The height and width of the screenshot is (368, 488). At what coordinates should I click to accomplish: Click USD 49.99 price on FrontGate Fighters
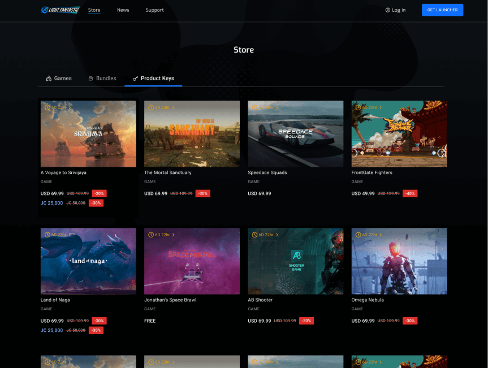point(363,193)
